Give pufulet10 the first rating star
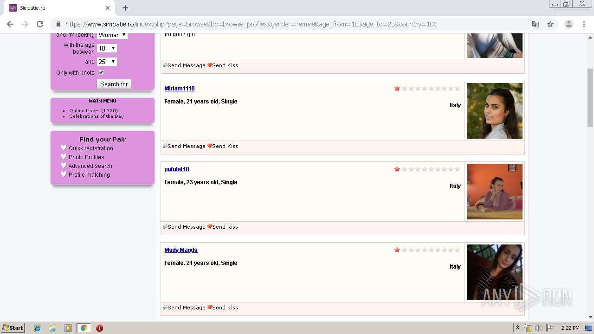 (397, 169)
